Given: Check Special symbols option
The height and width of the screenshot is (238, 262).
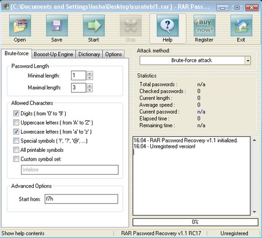Looking at the screenshot, I should 16,141.
